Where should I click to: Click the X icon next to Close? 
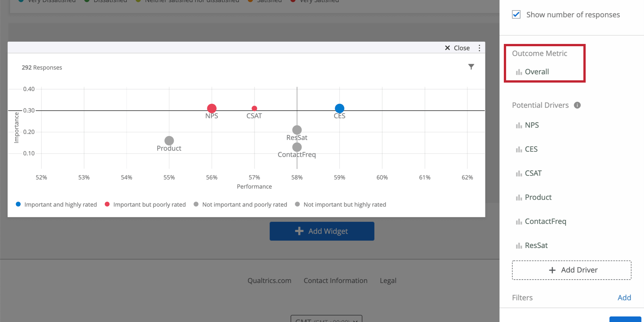[447, 48]
